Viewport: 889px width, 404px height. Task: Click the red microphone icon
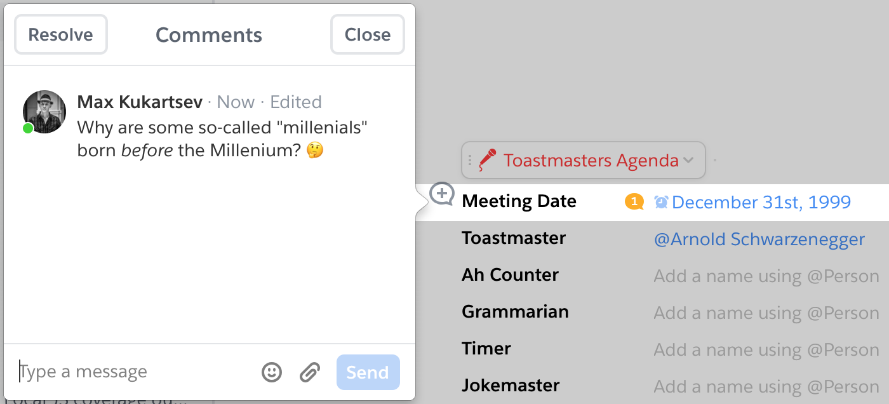point(488,160)
